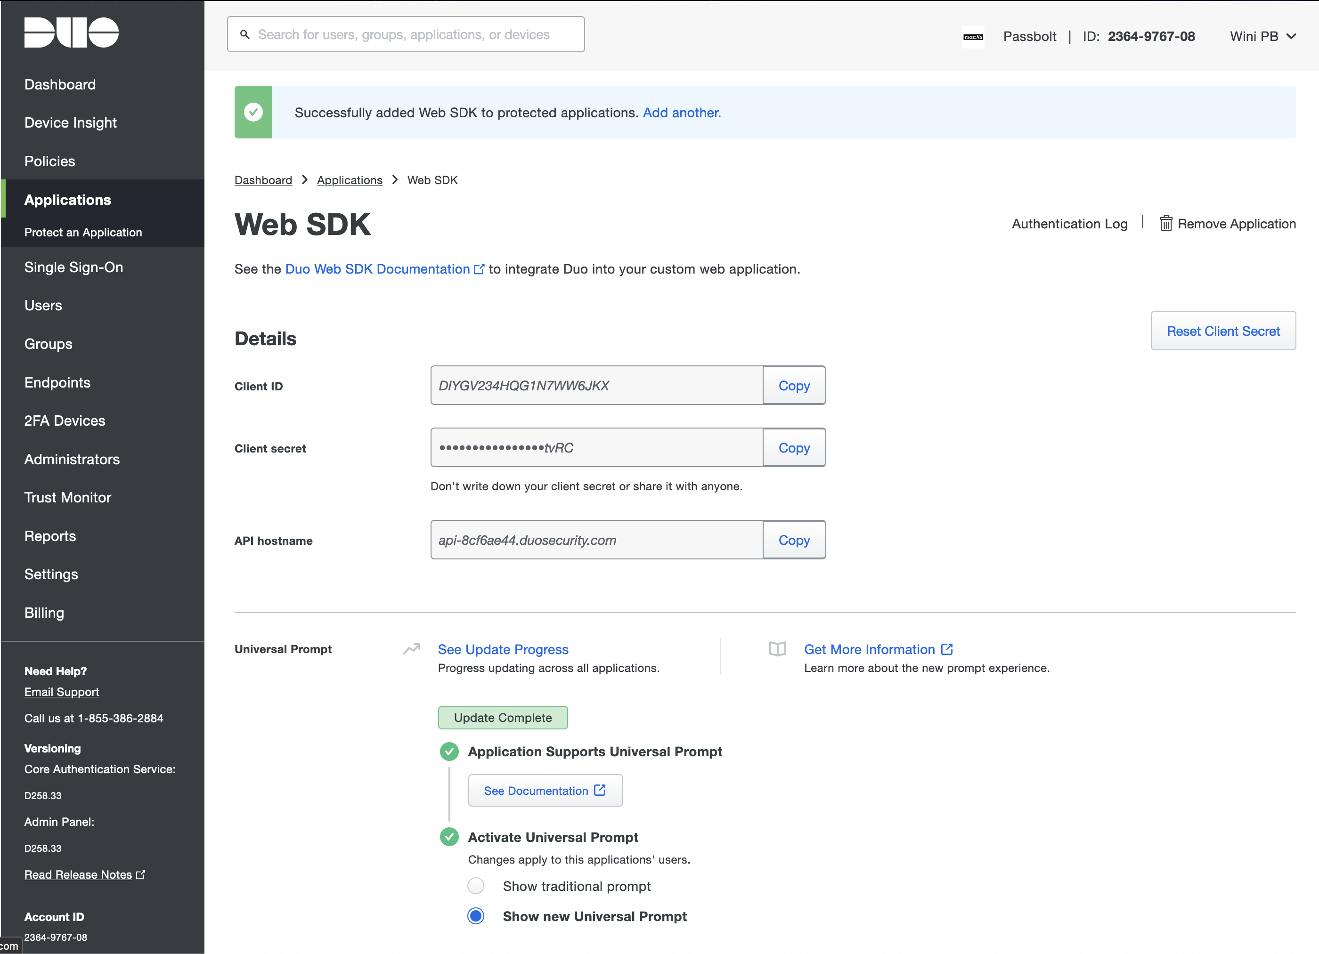The image size is (1319, 954).
Task: Click the external icon on See Documentation button
Action: (x=600, y=790)
